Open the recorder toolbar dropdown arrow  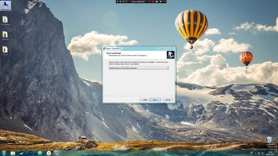tap(118, 2)
